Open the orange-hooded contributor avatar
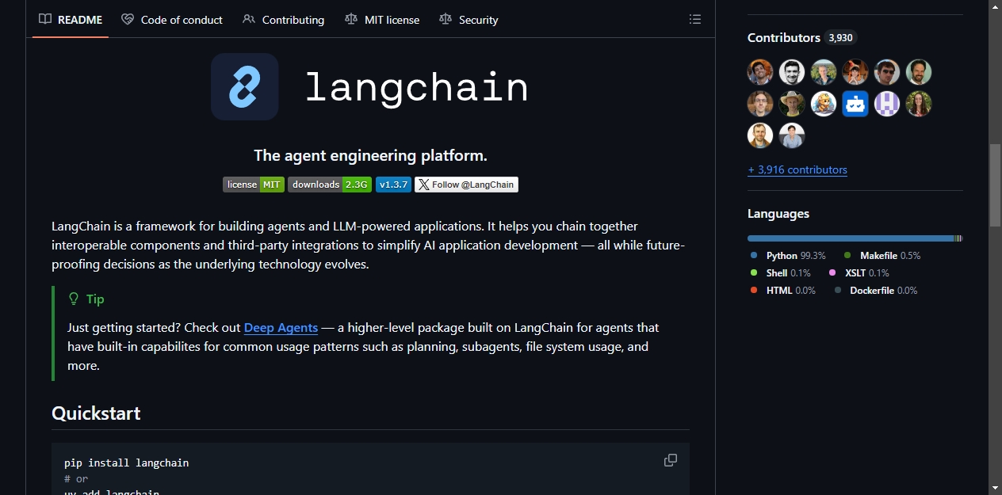The image size is (1002, 495). pos(855,72)
